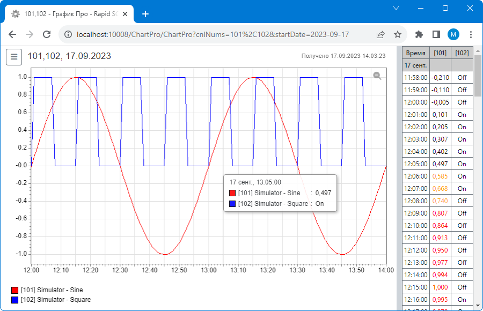Reload the page with refresh icon

[x=47, y=34]
